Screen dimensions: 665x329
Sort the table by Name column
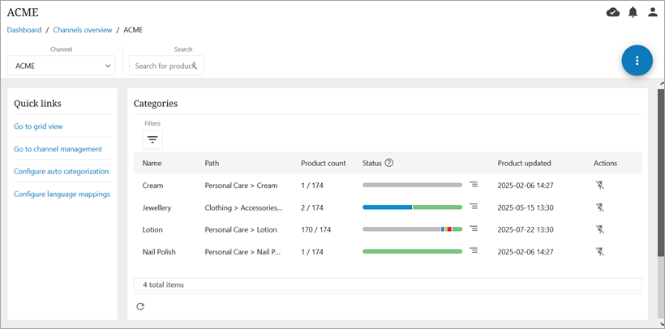pos(152,163)
